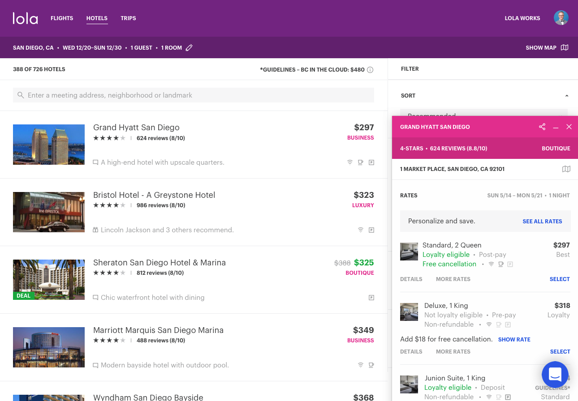Screen dimensions: 578x401
Task: SELECT the Deluxe, 1 King rate
Action: click(560, 352)
